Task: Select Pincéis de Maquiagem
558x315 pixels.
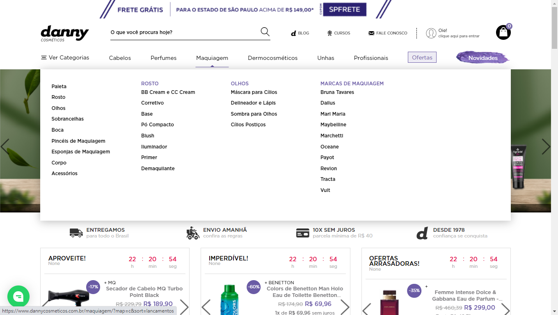Action: [78, 141]
